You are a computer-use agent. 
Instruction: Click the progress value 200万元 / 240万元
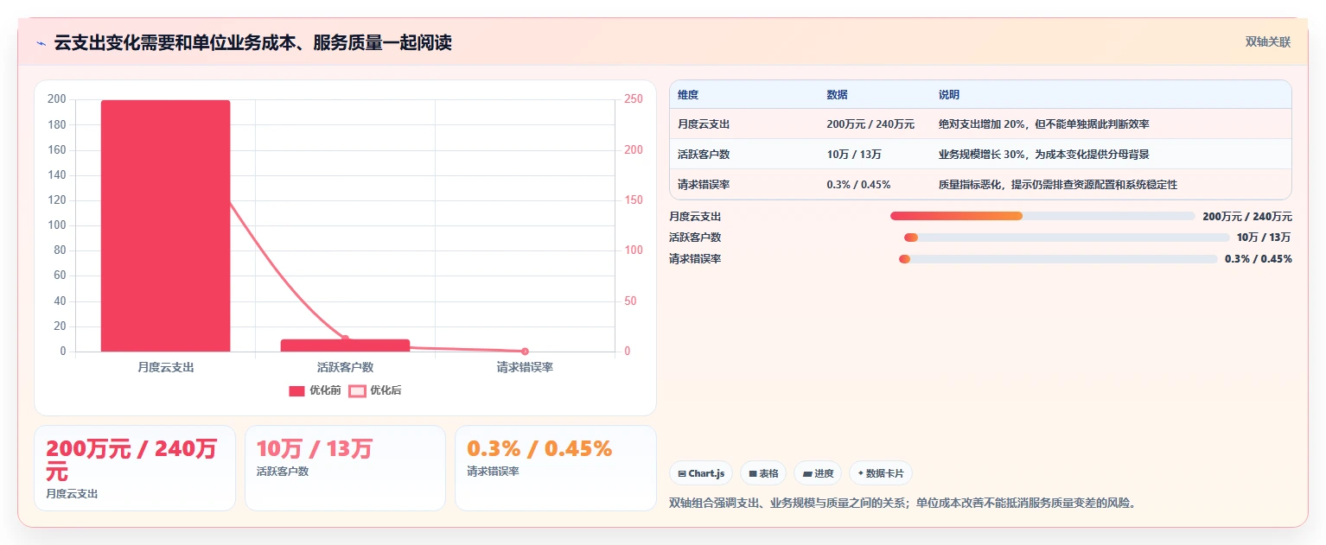(1247, 216)
